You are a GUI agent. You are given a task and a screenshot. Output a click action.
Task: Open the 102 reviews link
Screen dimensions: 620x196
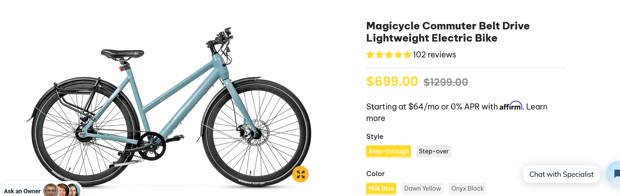pyautogui.click(x=434, y=55)
